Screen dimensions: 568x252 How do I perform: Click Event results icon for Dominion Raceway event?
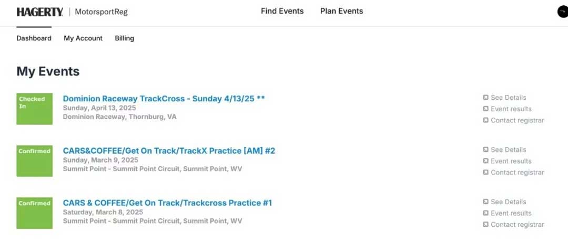(486, 109)
